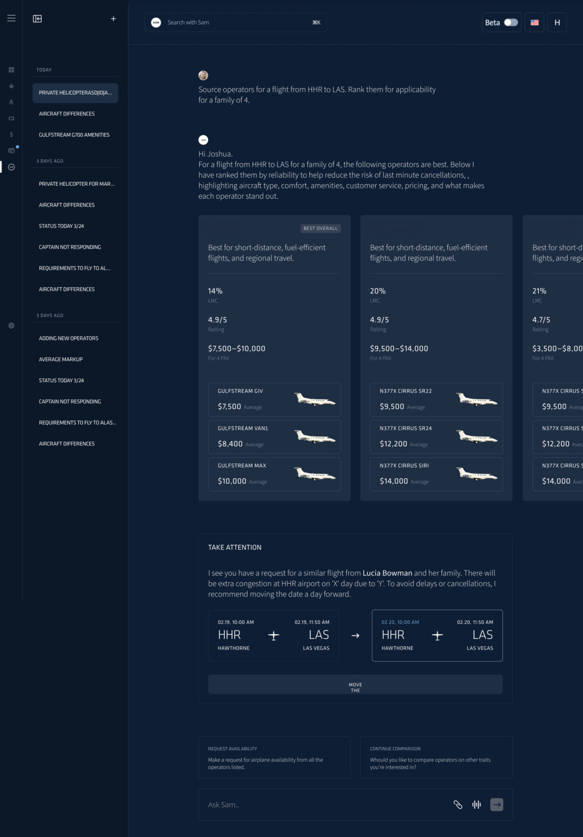The width and height of the screenshot is (583, 837).
Task: Start a new chat with plus icon
Action: coord(113,19)
